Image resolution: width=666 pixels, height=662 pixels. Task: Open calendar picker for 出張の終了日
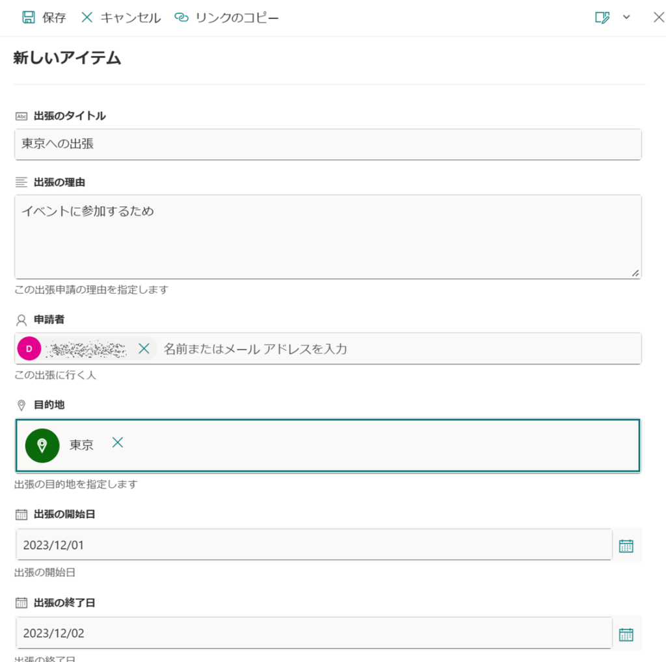pos(626,635)
